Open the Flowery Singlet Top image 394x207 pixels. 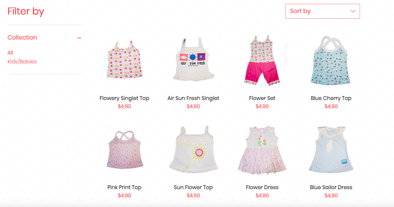pos(124,60)
